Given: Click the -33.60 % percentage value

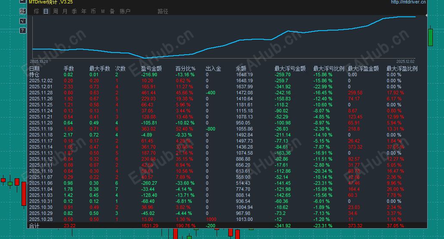Looking at the screenshot, I should 185,183.
